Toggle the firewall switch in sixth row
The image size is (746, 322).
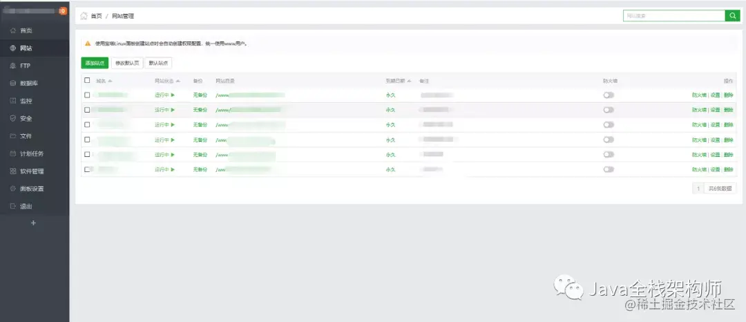609,169
